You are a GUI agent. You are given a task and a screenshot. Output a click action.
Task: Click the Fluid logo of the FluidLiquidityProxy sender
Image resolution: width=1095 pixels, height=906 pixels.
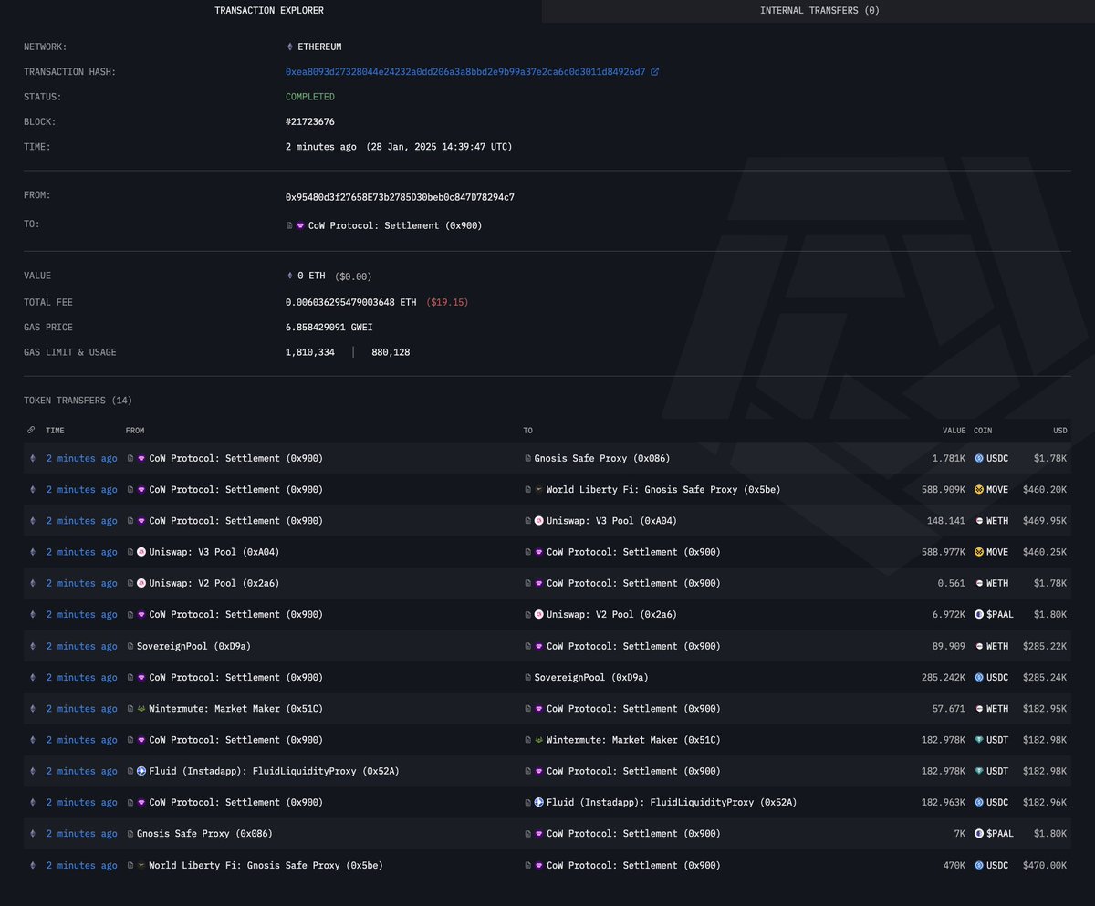pos(141,771)
